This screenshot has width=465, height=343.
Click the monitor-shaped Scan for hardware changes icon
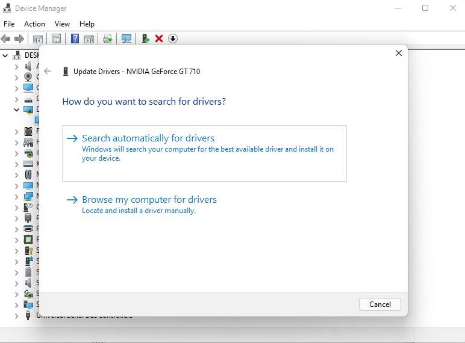pos(126,39)
